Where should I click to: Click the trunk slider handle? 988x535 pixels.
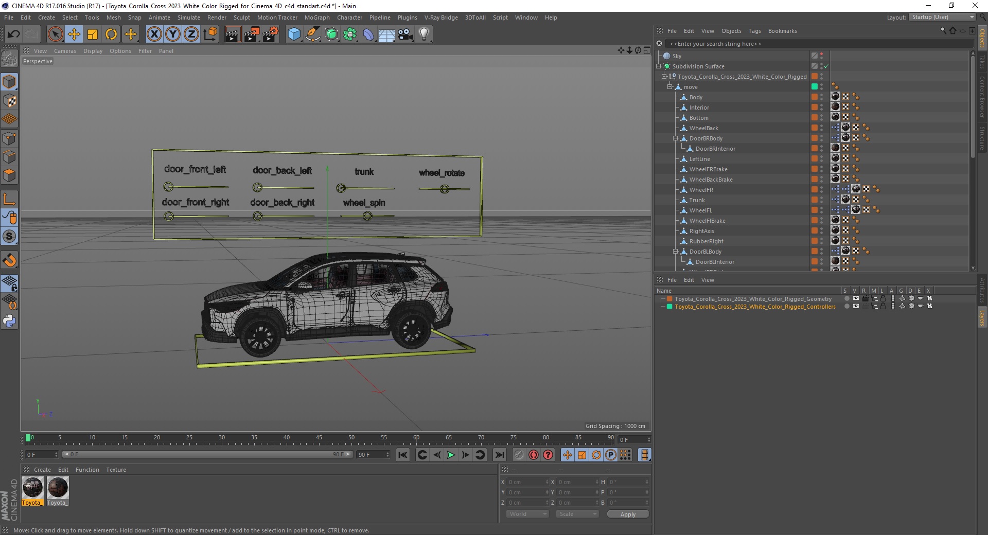[341, 188]
